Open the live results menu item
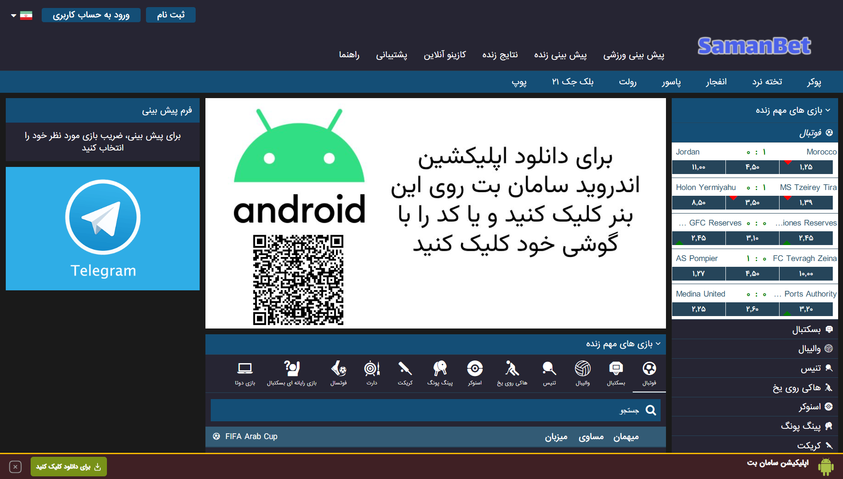This screenshot has height=479, width=843. pyautogui.click(x=500, y=55)
